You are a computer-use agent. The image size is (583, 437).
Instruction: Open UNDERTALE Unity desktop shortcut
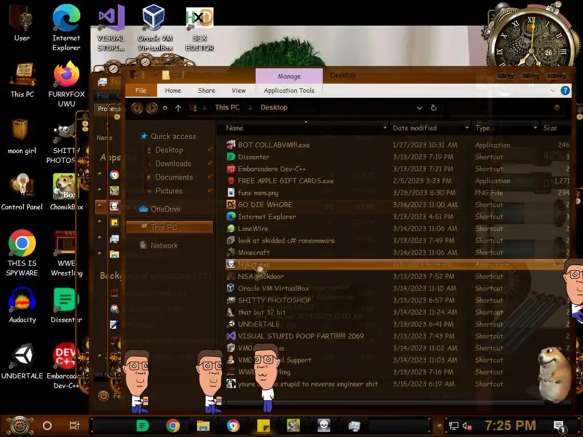click(22, 361)
